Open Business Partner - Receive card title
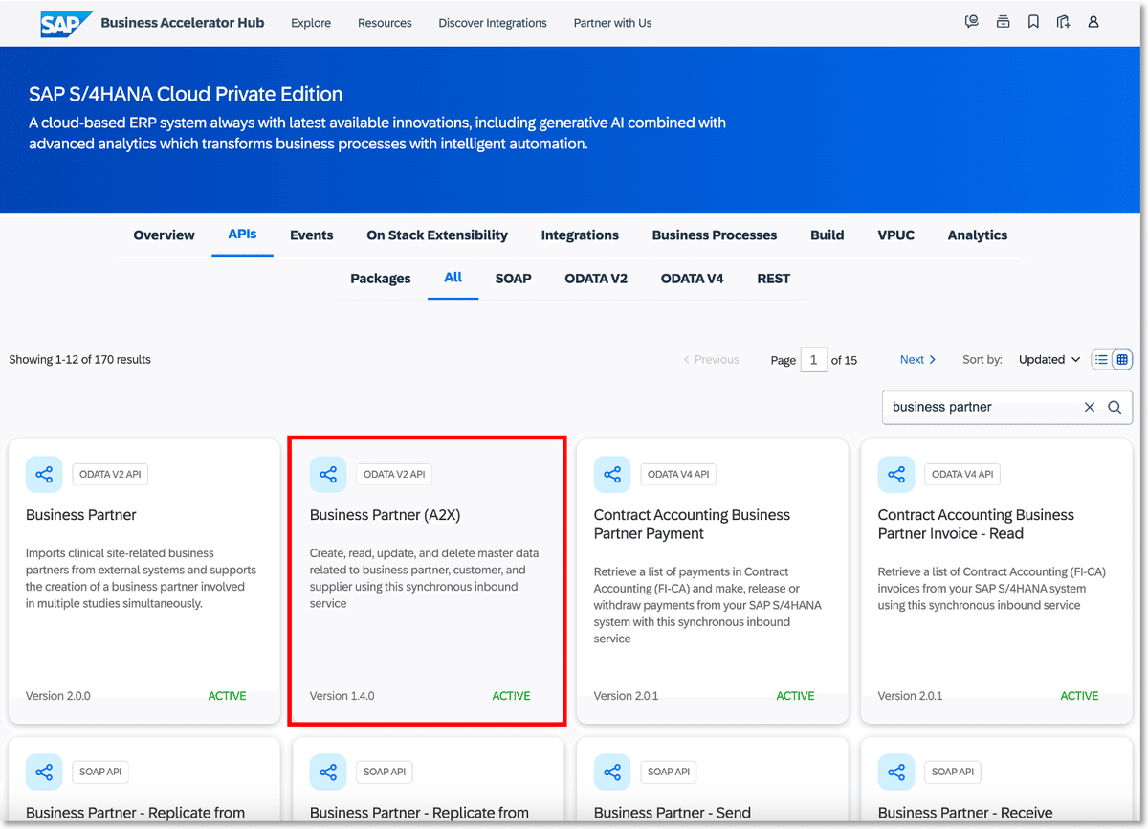 (x=965, y=813)
